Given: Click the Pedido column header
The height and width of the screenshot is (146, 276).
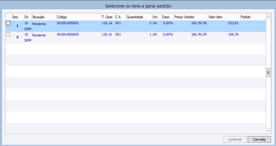Looking at the screenshot, I should point(253,17).
